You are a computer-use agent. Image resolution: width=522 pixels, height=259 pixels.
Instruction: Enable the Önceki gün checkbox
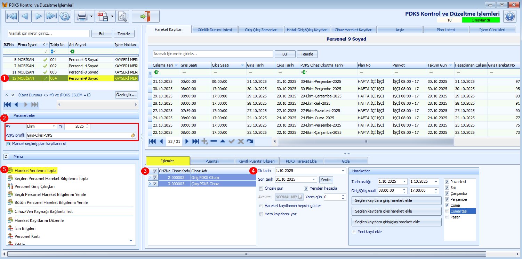[x=261, y=189]
